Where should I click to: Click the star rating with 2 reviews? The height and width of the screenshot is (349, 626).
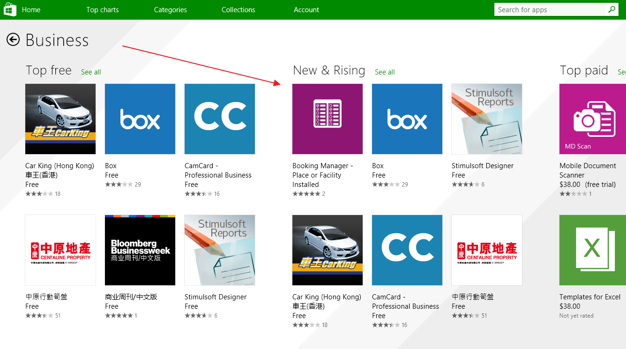[x=309, y=194]
